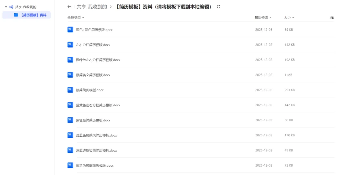Open 极简简历模板.docx

pyautogui.click(x=90, y=90)
